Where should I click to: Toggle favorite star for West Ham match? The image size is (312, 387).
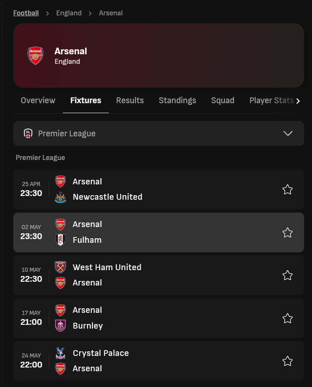[288, 275]
